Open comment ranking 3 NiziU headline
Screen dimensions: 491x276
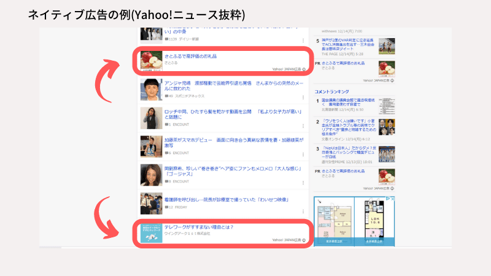point(349,152)
